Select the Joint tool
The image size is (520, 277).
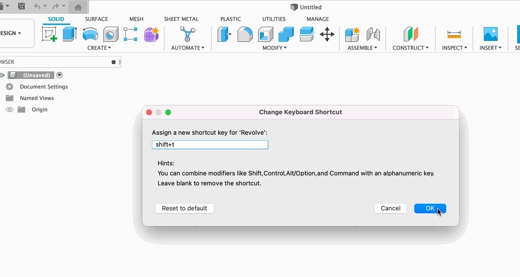[x=373, y=34]
